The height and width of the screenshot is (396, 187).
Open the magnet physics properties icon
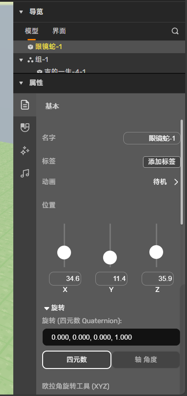(25, 127)
